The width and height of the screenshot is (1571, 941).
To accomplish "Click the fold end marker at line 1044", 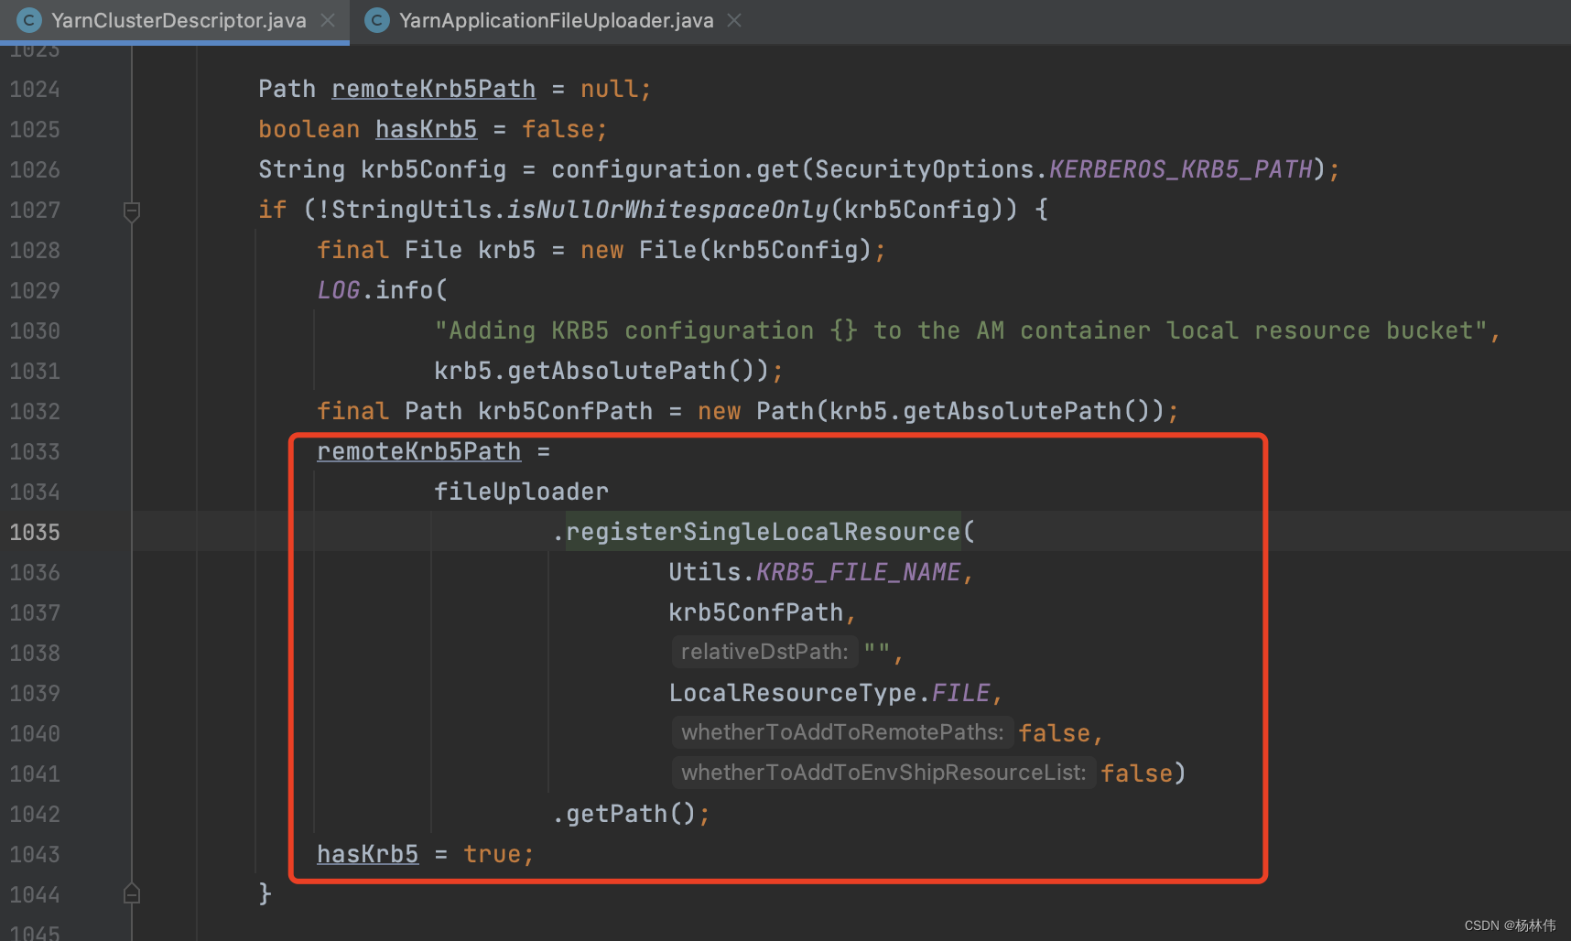I will (x=132, y=893).
